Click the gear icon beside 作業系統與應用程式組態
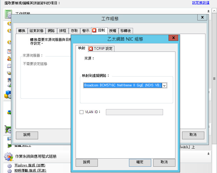The height and width of the screenshot is (173, 217). point(8,157)
